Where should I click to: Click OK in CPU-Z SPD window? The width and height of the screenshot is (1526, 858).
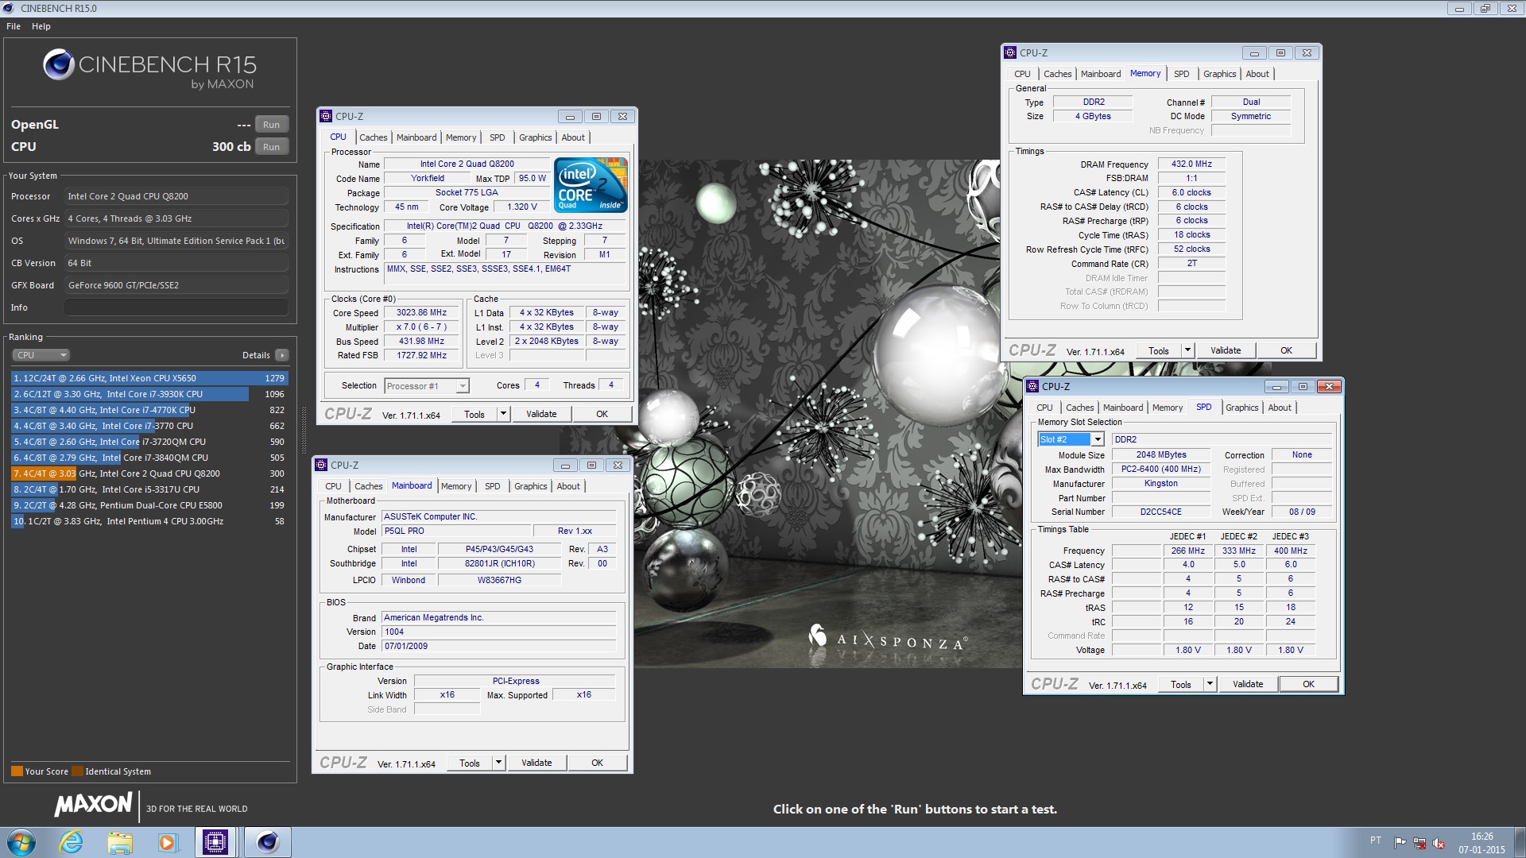coord(1308,684)
